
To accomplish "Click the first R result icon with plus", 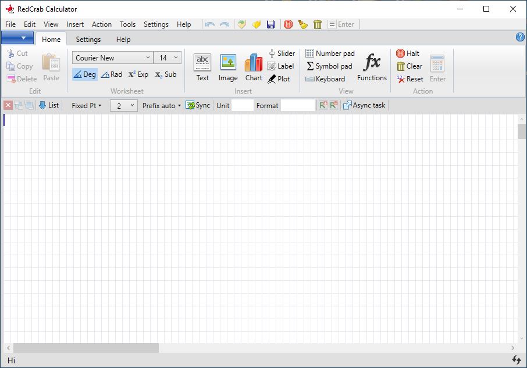I will click(x=323, y=105).
